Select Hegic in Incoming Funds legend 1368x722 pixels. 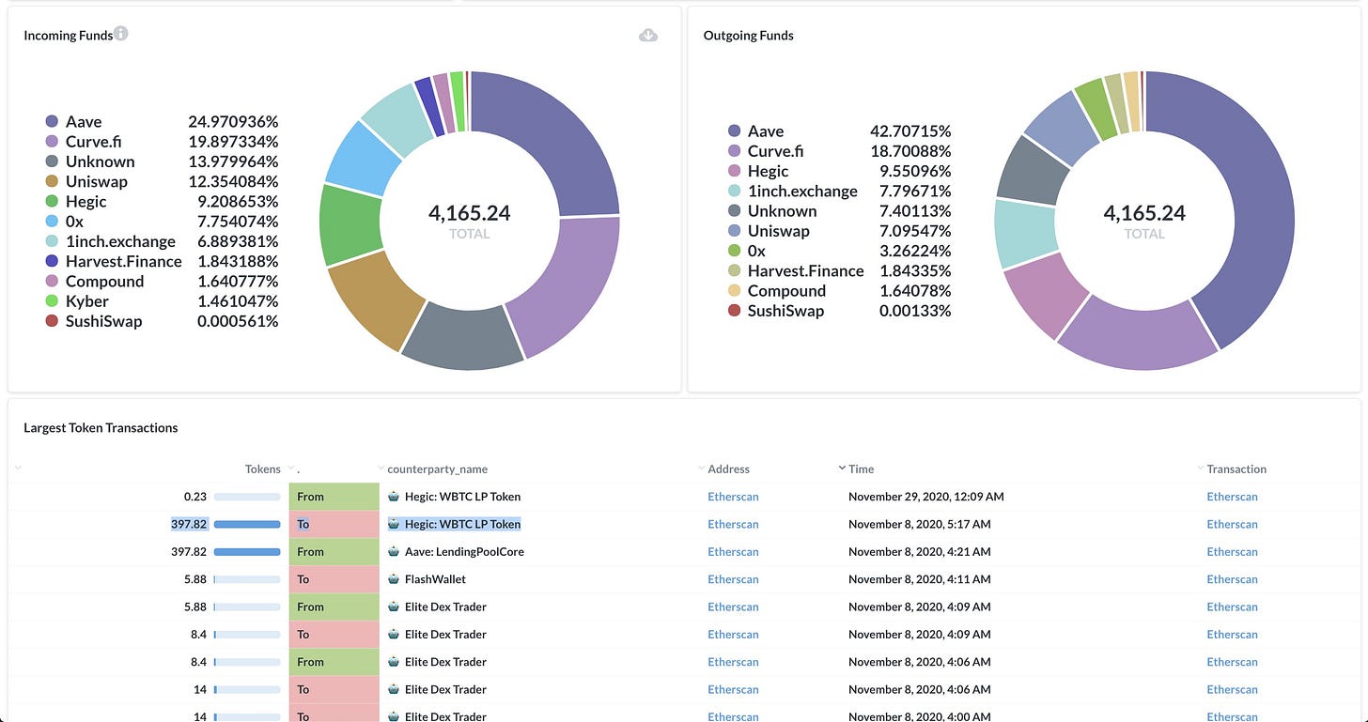pyautogui.click(x=76, y=202)
